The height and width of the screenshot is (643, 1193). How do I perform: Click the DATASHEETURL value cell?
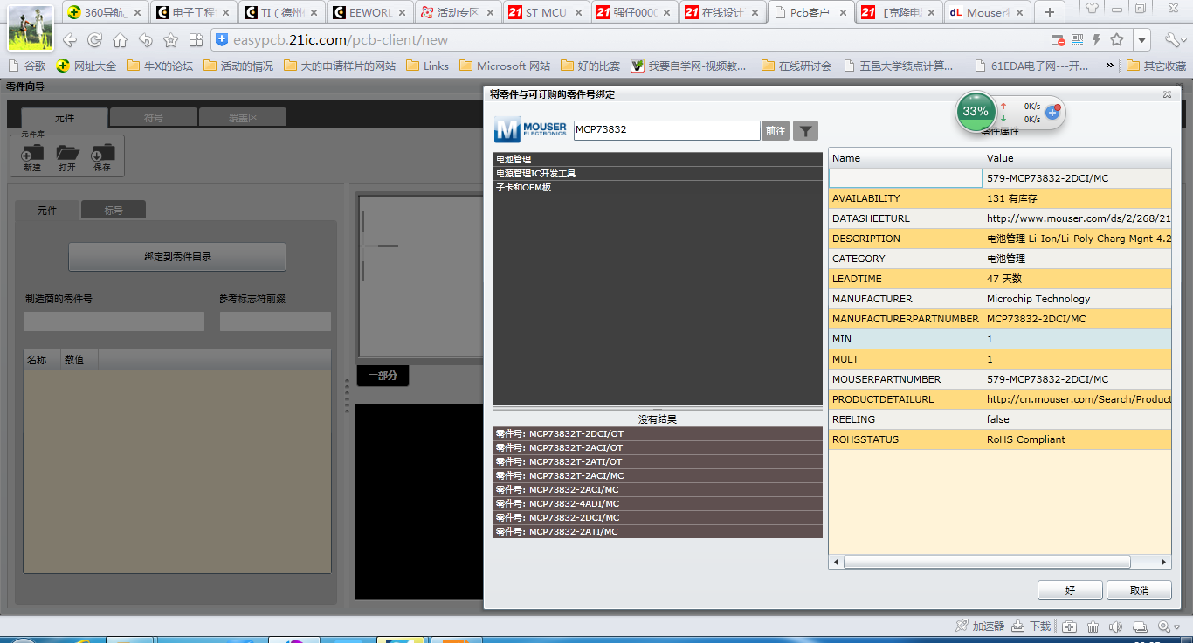(x=1077, y=218)
